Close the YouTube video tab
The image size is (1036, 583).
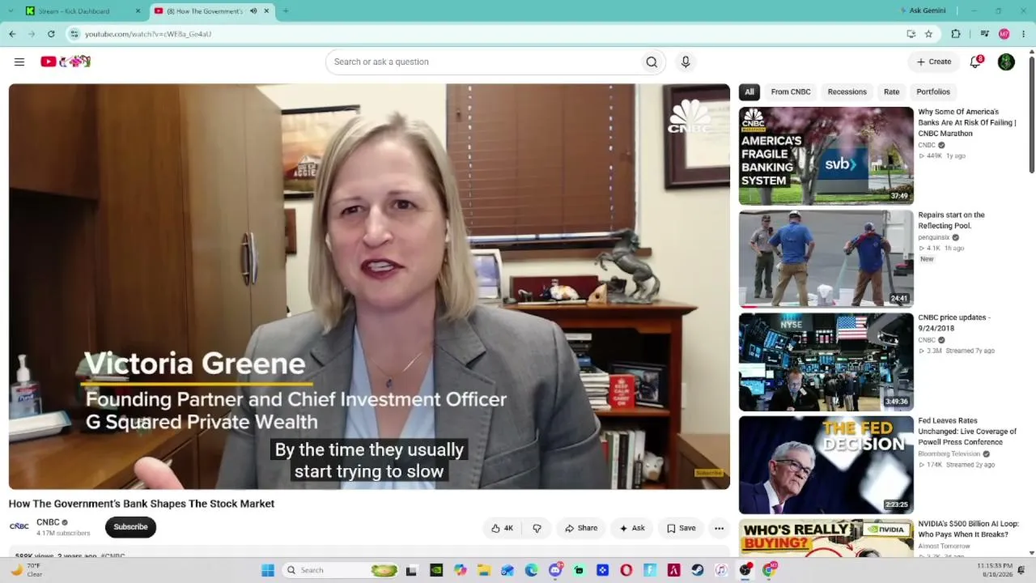tap(266, 11)
